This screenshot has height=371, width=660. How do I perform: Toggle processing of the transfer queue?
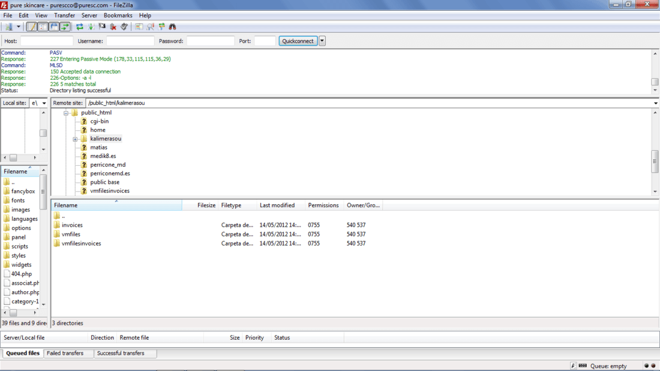coord(91,27)
